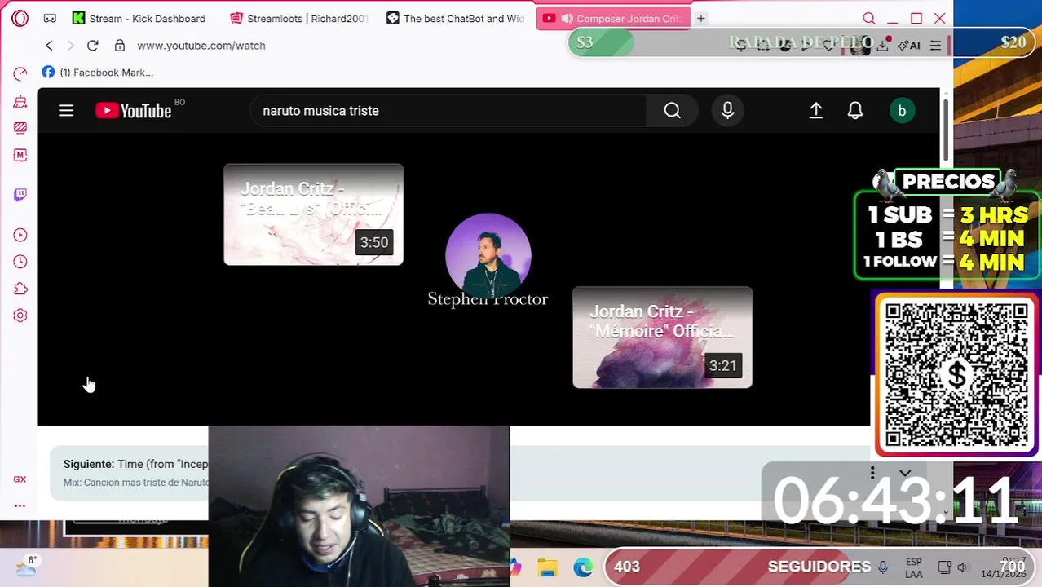Open a new browser tab
The height and width of the screenshot is (587, 1042).
(x=700, y=18)
